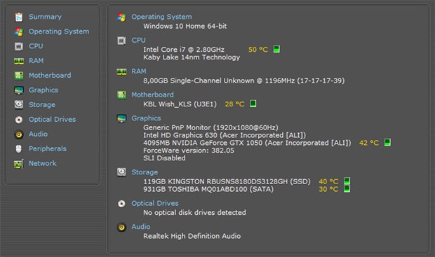Select Network in the sidebar
Image resolution: width=435 pixels, height=257 pixels.
[x=43, y=163]
